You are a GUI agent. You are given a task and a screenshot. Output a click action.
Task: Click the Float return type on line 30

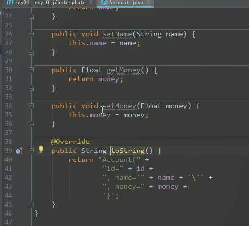(91, 70)
